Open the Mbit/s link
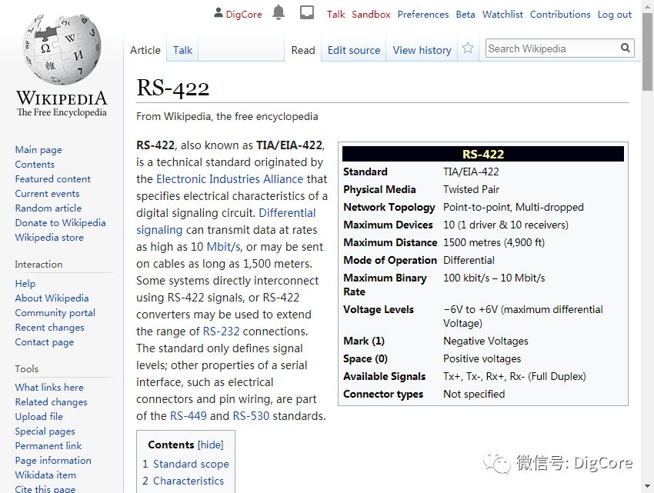Screen dimensions: 654x493 click(x=224, y=247)
